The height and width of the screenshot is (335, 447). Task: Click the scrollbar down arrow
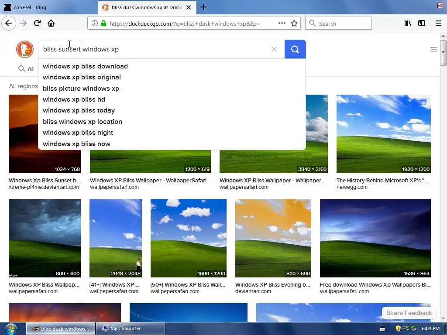tap(443, 318)
